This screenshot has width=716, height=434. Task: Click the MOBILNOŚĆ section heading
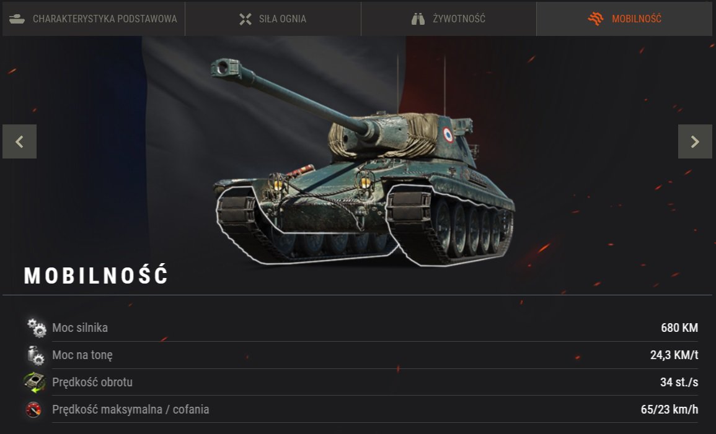(96, 276)
